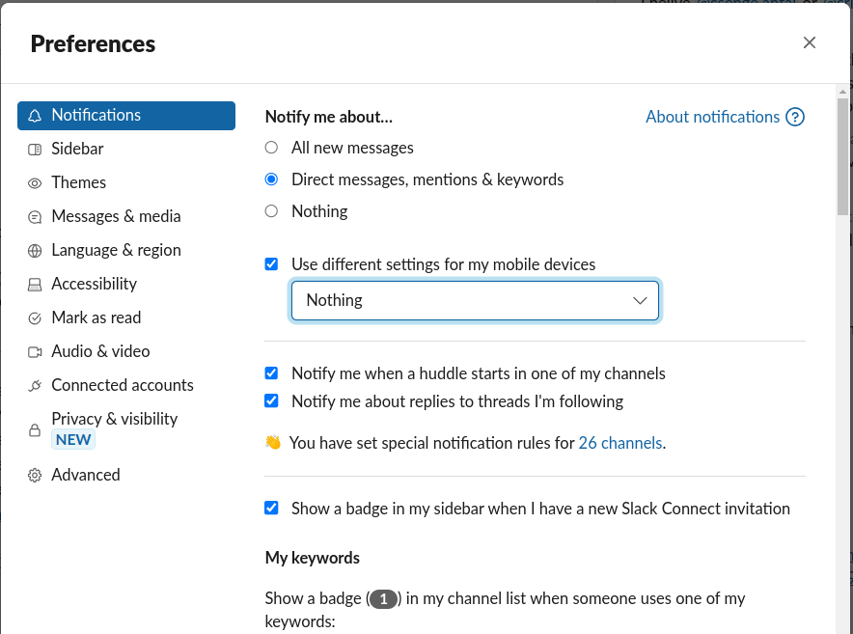Click the bell icon beside Notifications

(35, 116)
